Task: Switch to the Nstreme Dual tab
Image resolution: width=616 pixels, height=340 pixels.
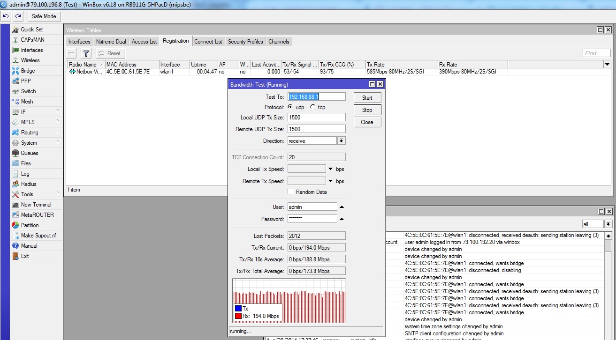Action: [111, 42]
